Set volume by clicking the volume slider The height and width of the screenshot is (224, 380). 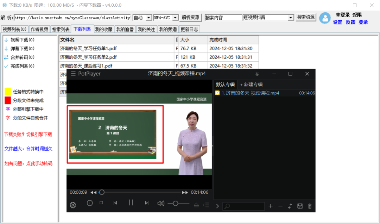click(176, 203)
